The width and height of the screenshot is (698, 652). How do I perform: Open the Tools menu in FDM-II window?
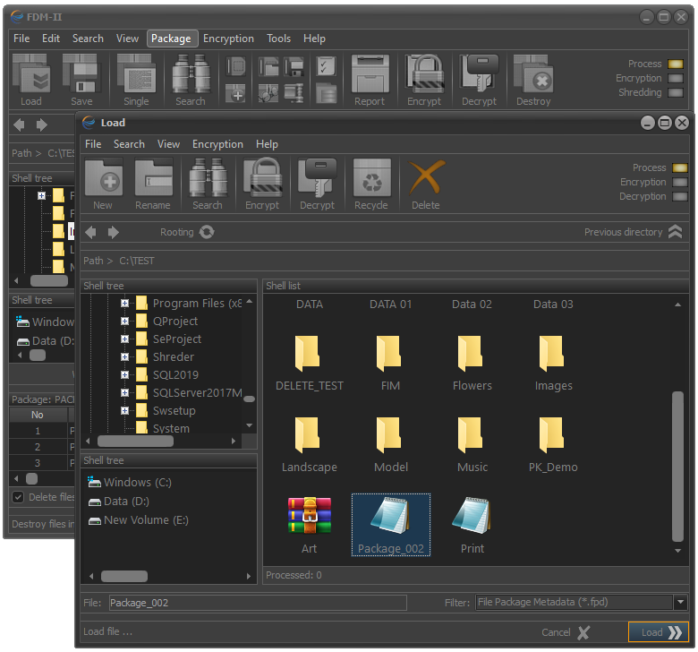click(278, 39)
